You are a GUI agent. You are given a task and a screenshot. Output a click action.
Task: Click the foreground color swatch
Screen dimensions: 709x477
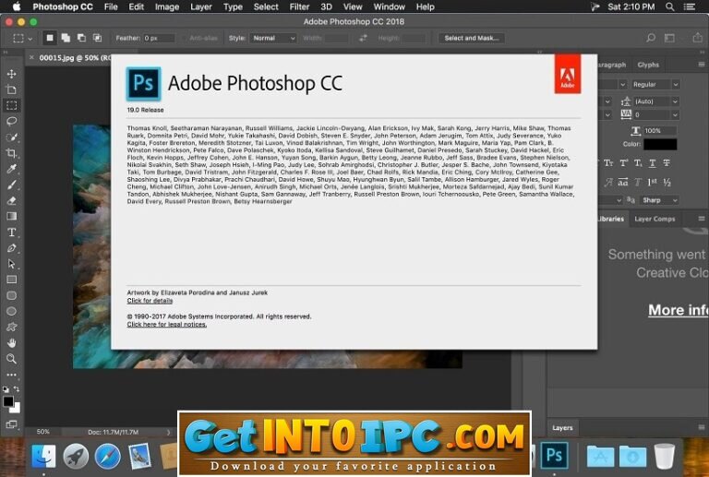(8, 401)
